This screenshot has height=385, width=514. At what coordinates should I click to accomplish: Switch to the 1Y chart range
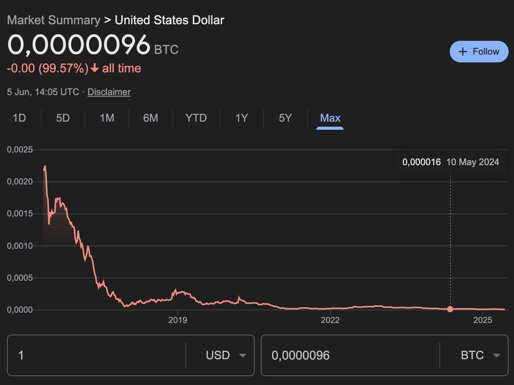(242, 118)
